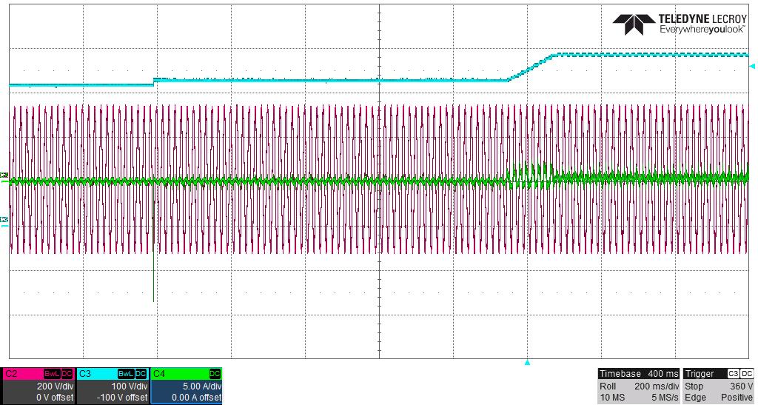Click the DC coupling badge on C2
The image size is (758, 405).
[x=67, y=374]
